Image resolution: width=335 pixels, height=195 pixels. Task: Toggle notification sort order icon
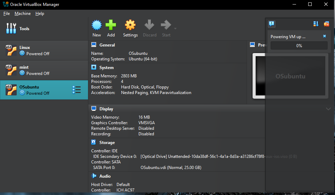pyautogui.click(x=316, y=24)
